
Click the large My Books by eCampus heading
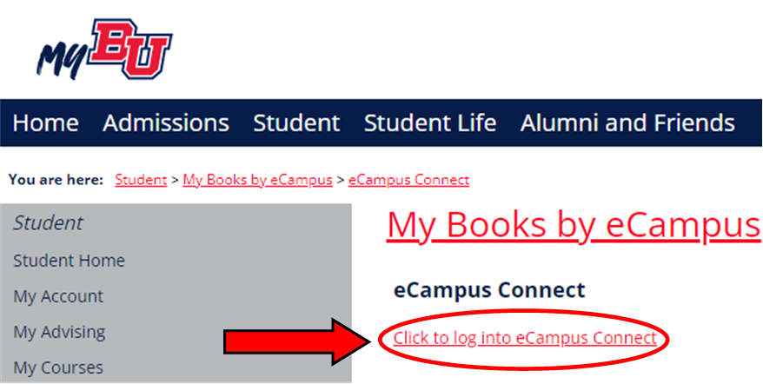click(x=574, y=227)
